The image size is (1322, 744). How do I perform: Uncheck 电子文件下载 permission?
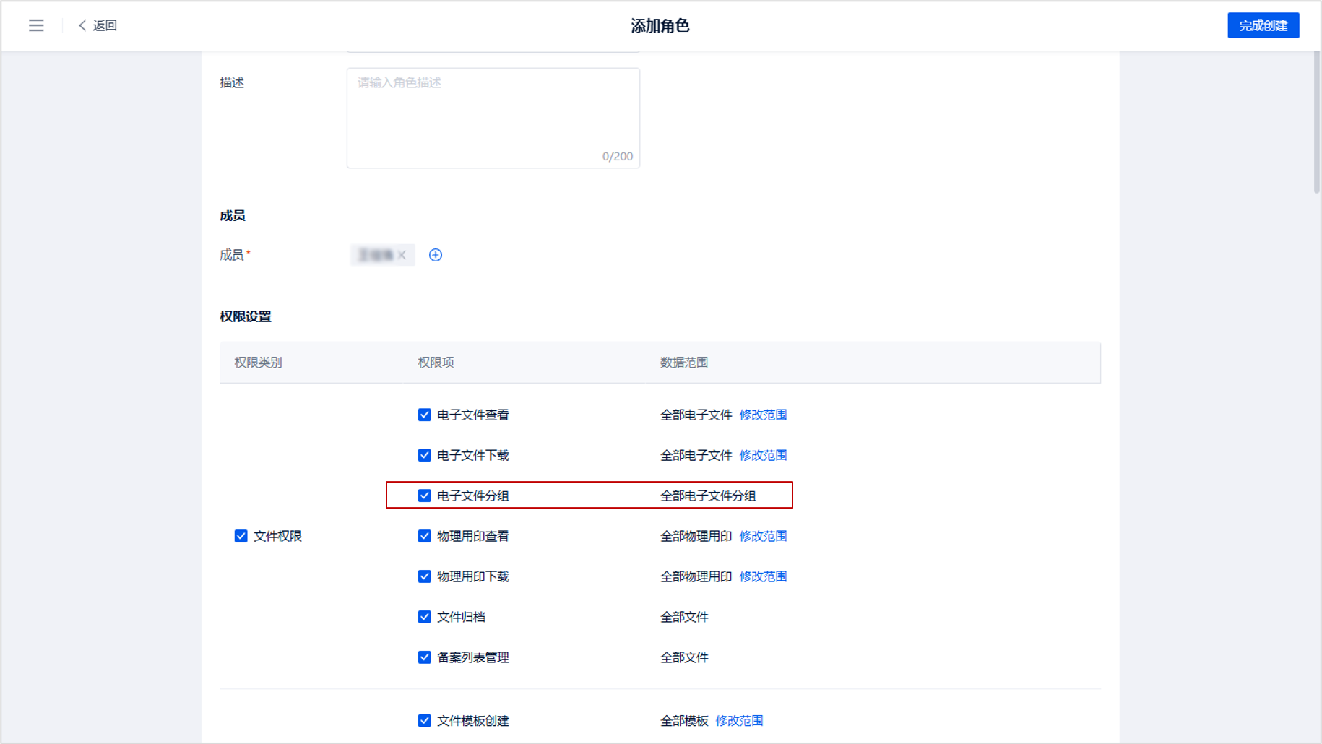[x=425, y=455]
